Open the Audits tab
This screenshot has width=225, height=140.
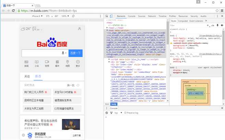pyautogui.click(x=203, y=16)
